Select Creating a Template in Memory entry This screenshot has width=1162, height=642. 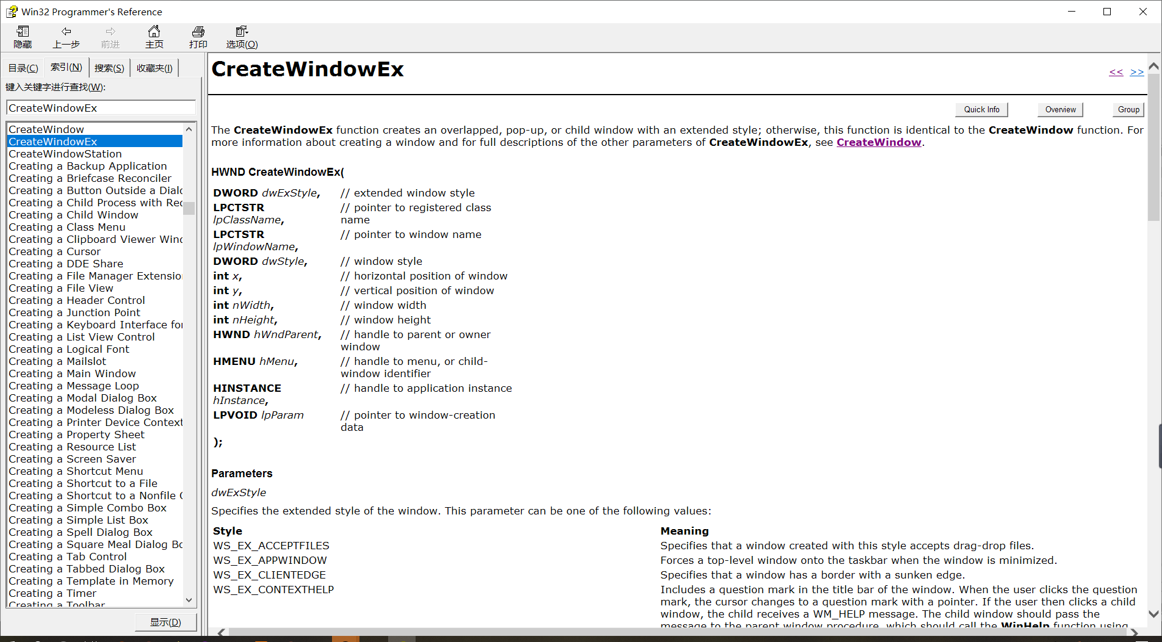tap(92, 581)
